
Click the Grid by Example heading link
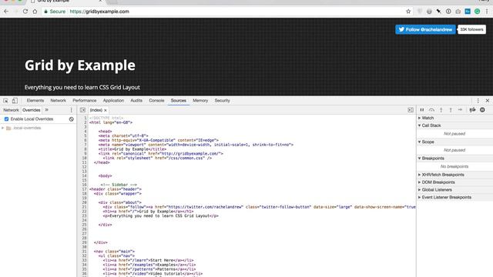coord(80,65)
